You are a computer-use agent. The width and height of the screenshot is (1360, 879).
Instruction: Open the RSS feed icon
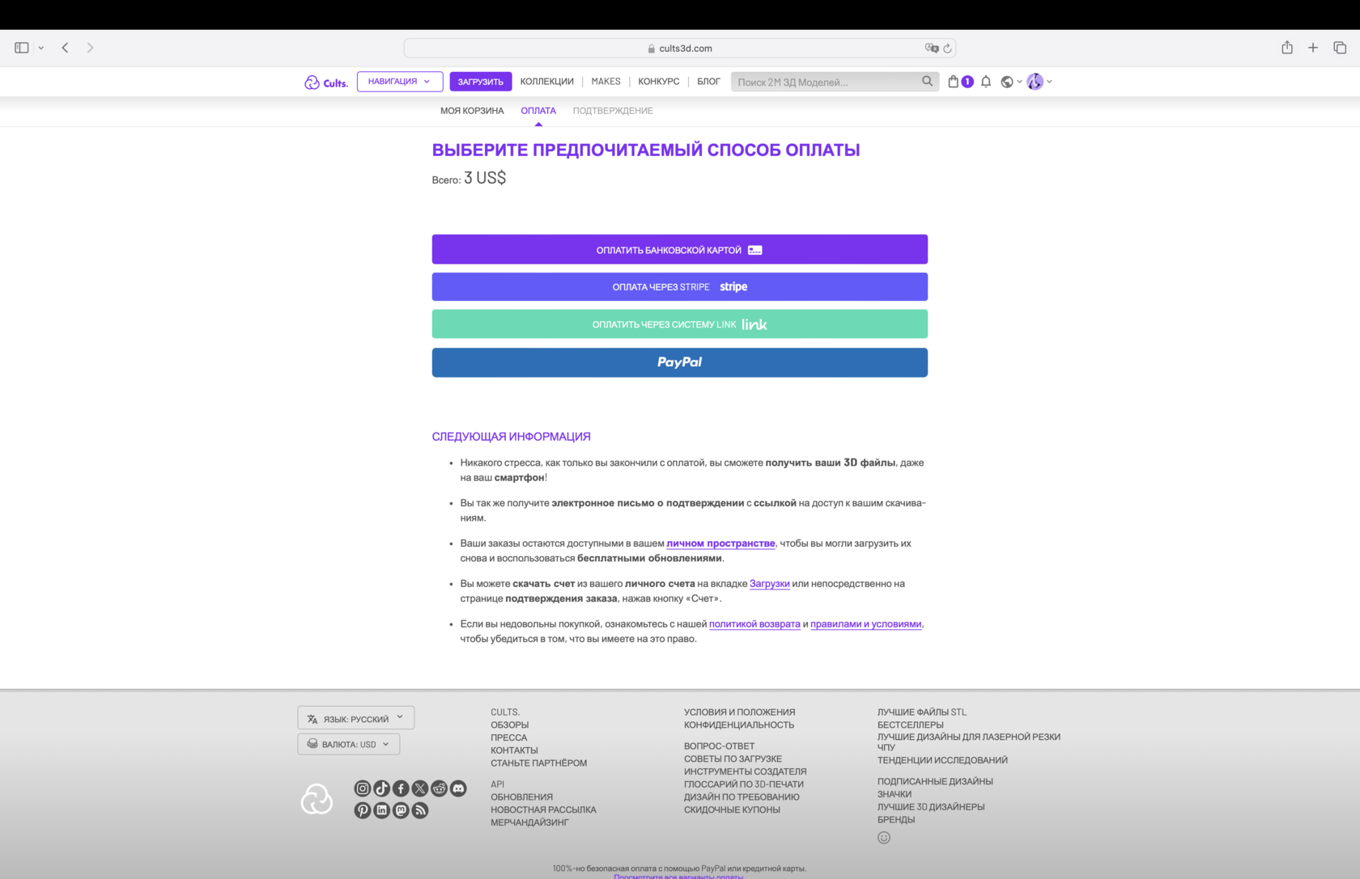[x=420, y=810]
